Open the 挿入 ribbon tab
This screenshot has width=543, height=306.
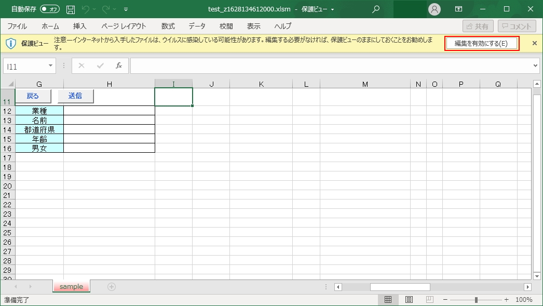(79, 26)
